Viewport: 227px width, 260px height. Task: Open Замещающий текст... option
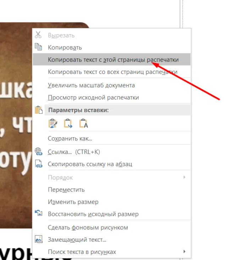click(112, 240)
